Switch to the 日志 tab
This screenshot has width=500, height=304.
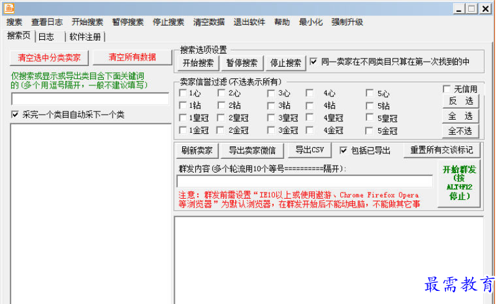(x=50, y=37)
